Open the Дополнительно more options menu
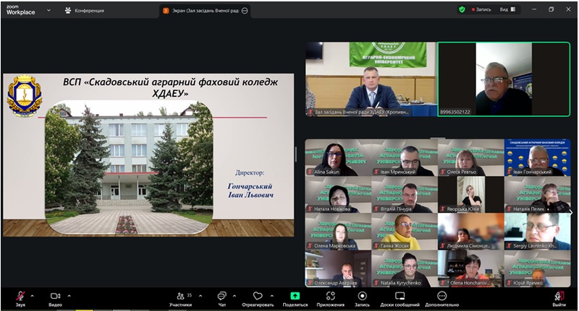 [x=441, y=297]
